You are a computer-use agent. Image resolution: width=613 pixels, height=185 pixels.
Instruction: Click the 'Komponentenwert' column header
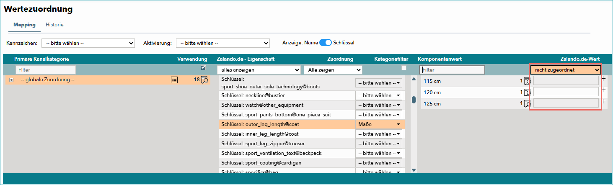coord(440,59)
